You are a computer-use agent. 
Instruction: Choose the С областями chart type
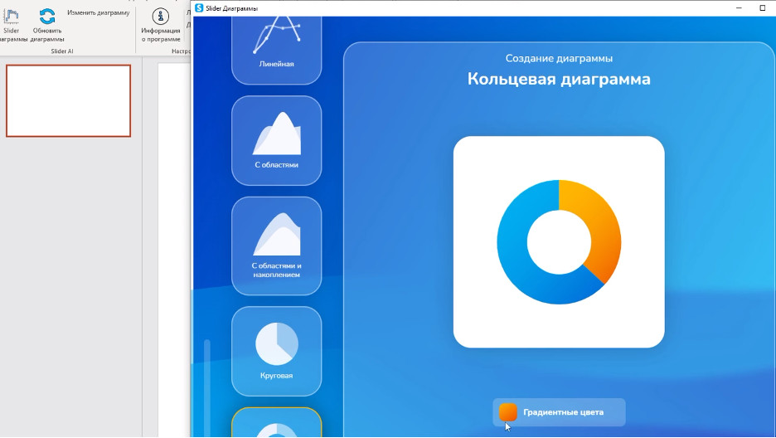point(276,140)
